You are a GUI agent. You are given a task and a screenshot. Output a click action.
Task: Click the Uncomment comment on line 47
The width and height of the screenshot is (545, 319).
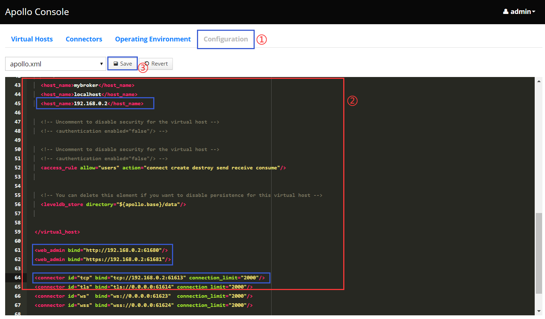point(130,122)
